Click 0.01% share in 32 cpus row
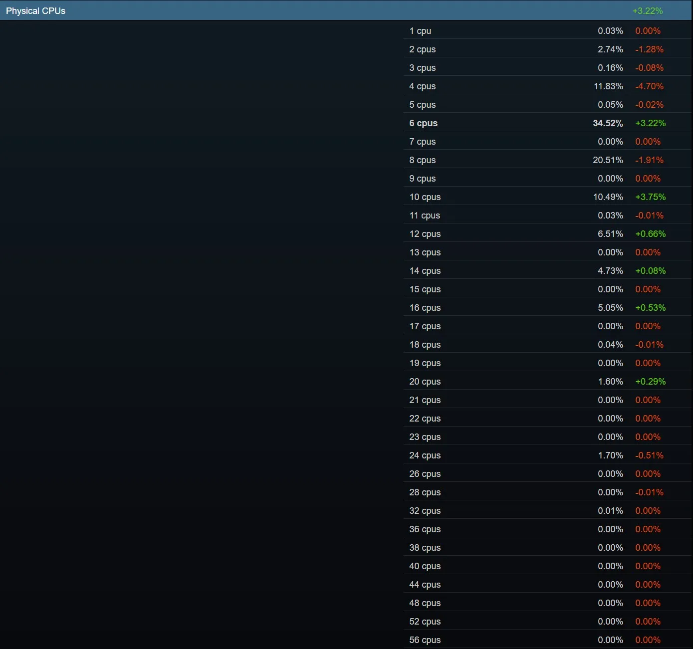693x649 pixels. click(610, 511)
